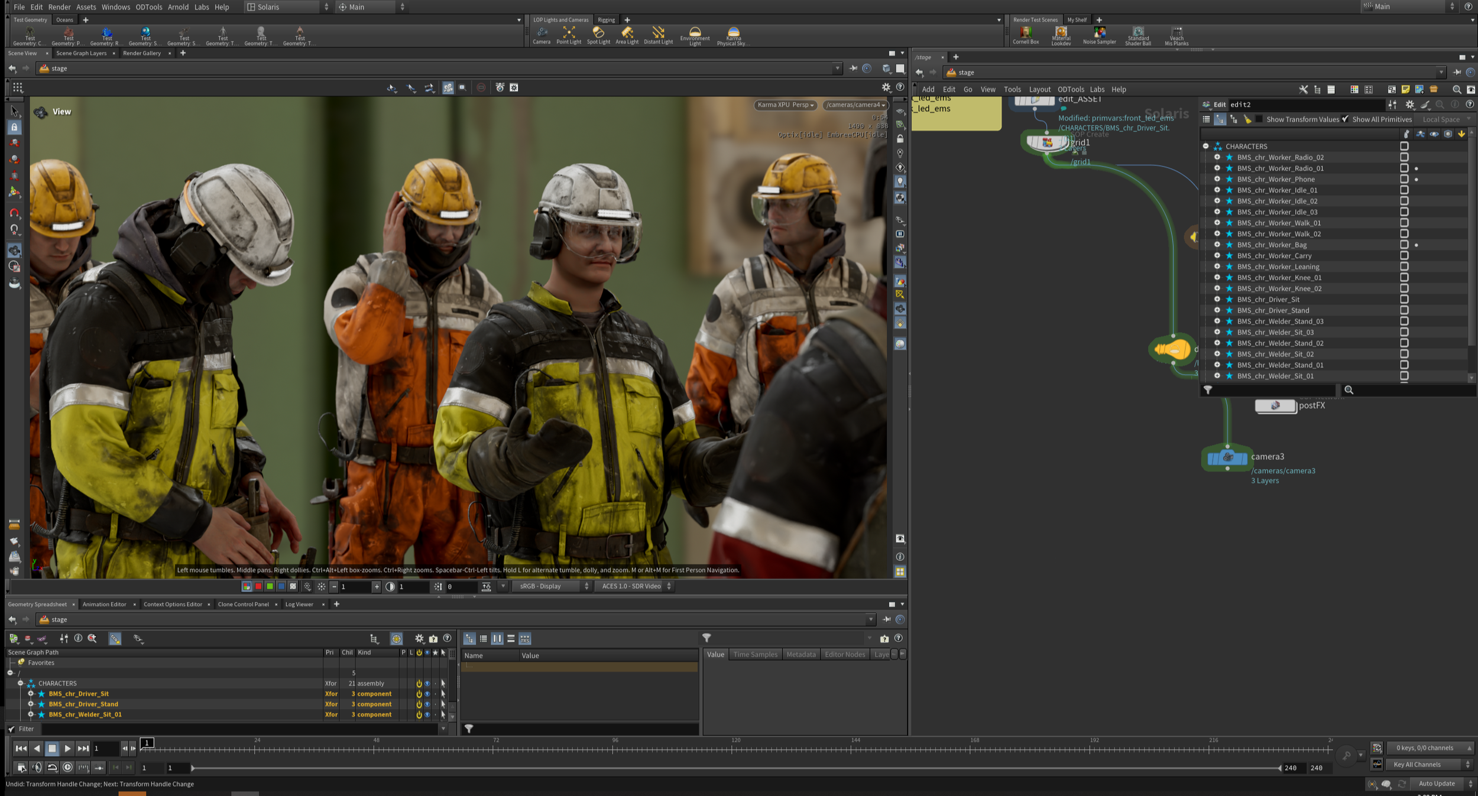Collapse the CHARACTERS tree in edit panel
The width and height of the screenshot is (1478, 796).
1205,147
